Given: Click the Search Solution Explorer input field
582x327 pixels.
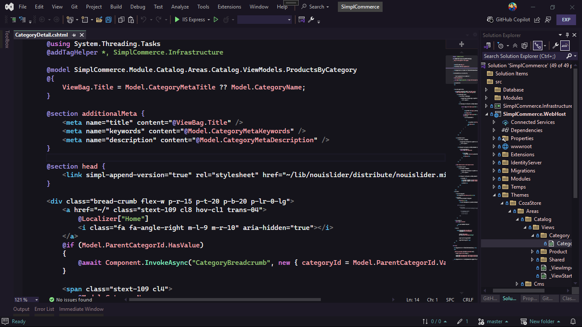Looking at the screenshot, I should coord(524,56).
